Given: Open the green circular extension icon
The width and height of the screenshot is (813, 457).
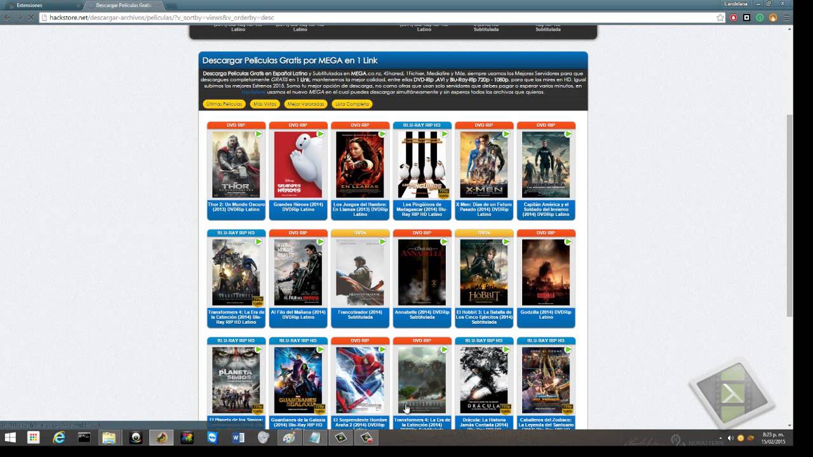Looking at the screenshot, I should click(760, 18).
